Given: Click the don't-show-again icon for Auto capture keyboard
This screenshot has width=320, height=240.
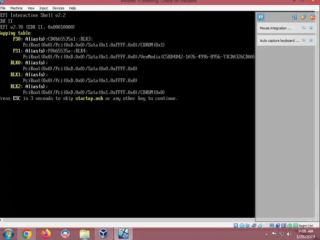Looking at the screenshot, I should click(x=304, y=40).
